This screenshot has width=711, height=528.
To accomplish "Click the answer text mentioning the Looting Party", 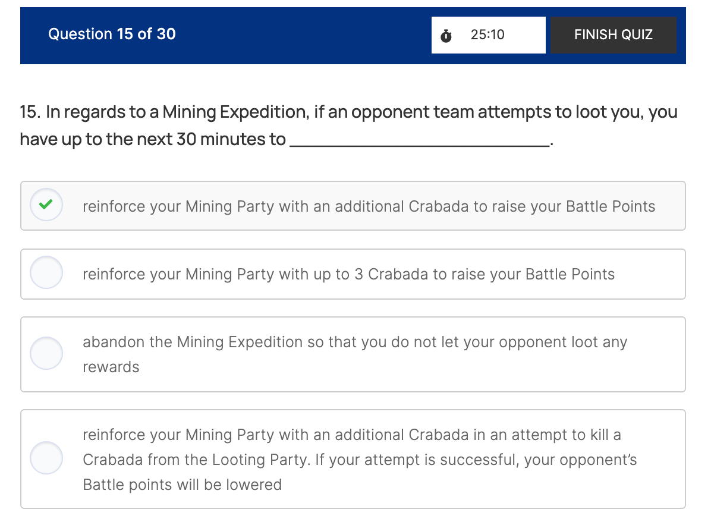I will click(360, 460).
